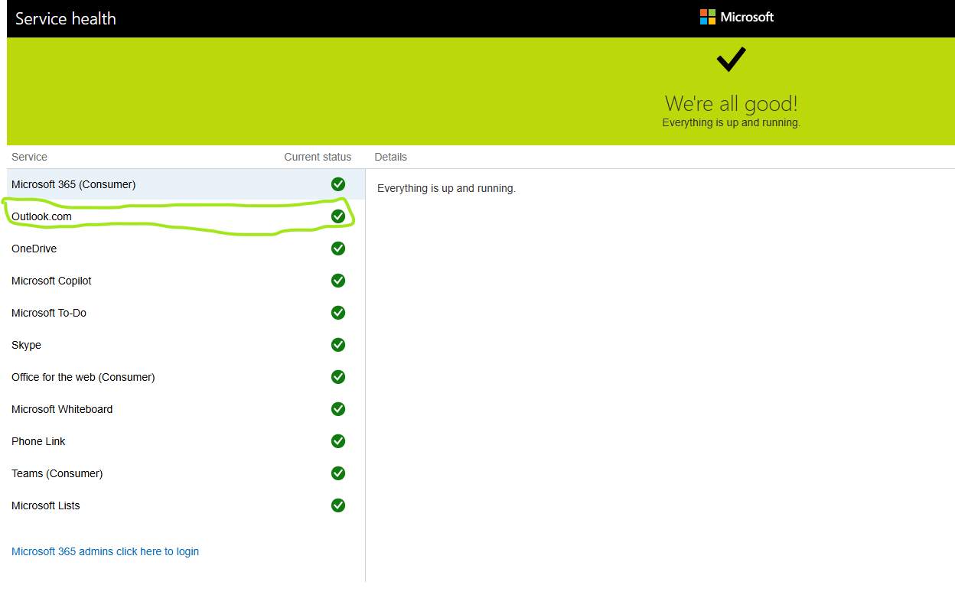Select the Phone Link service row
955x598 pixels.
[186, 441]
